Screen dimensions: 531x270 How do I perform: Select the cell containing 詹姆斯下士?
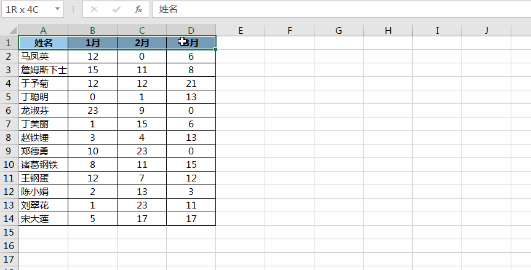tap(43, 69)
